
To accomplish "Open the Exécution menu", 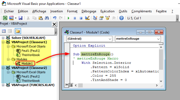I will (x=108, y=11).
